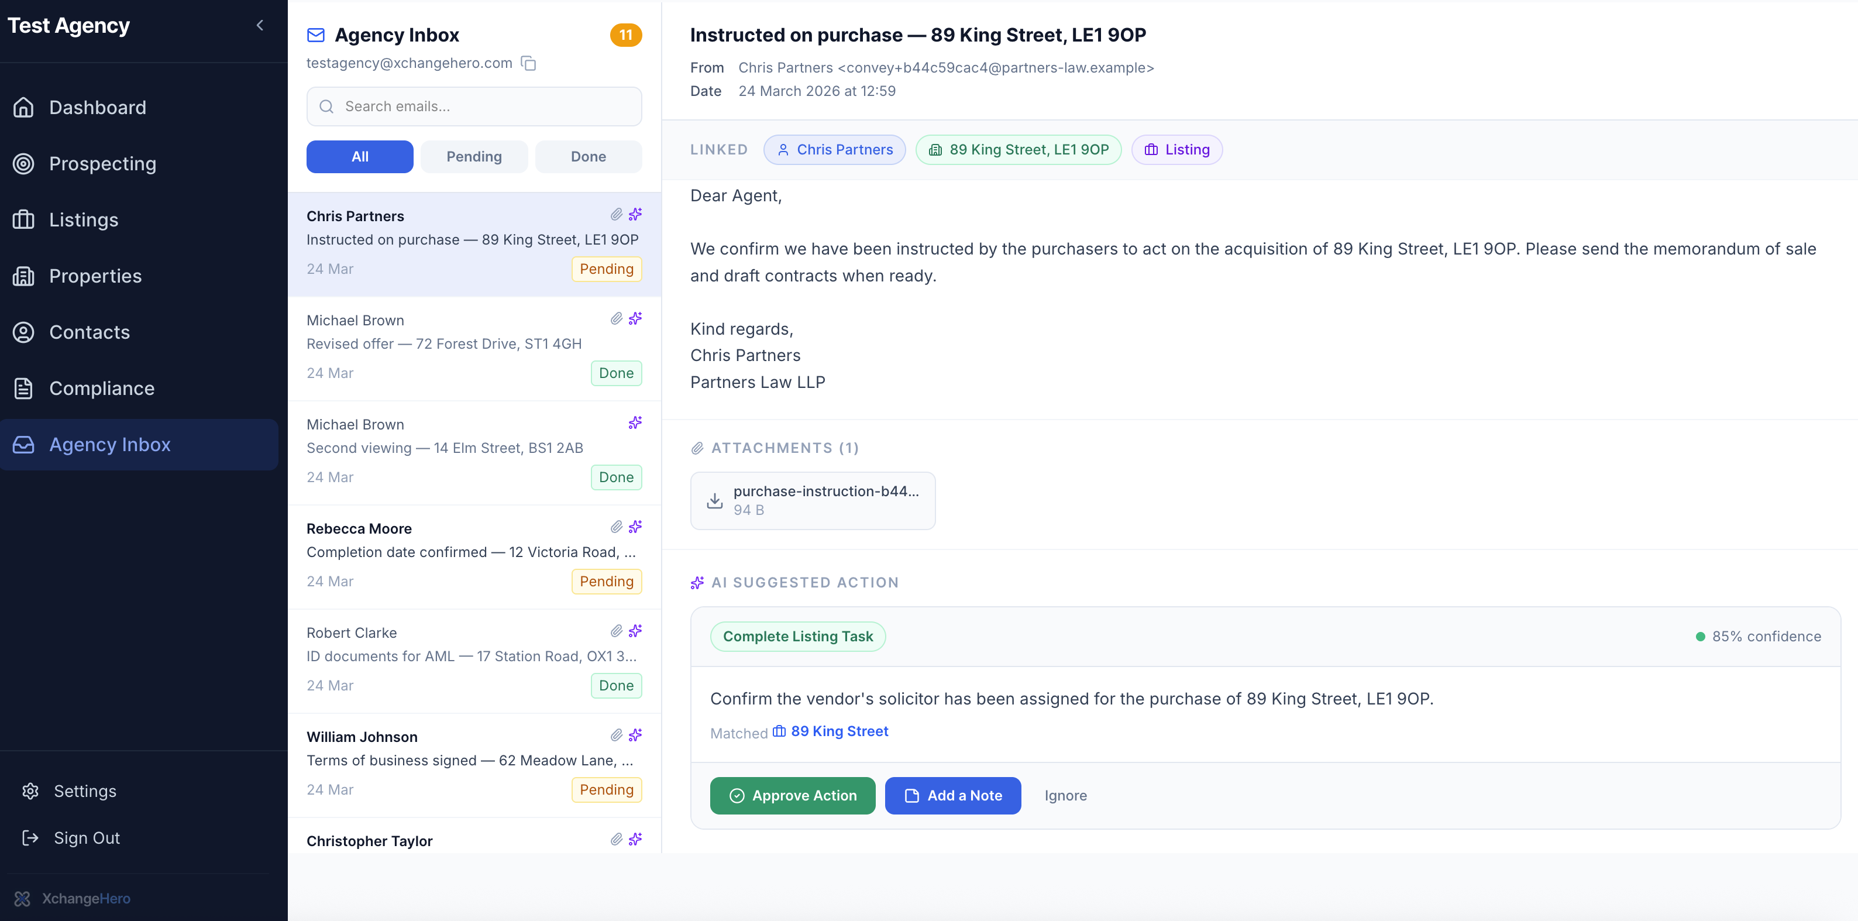1858x921 pixels.
Task: Select the All filter tab
Action: point(359,156)
